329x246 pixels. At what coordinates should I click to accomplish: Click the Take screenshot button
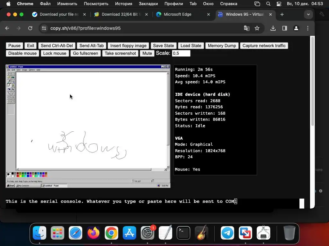[120, 53]
